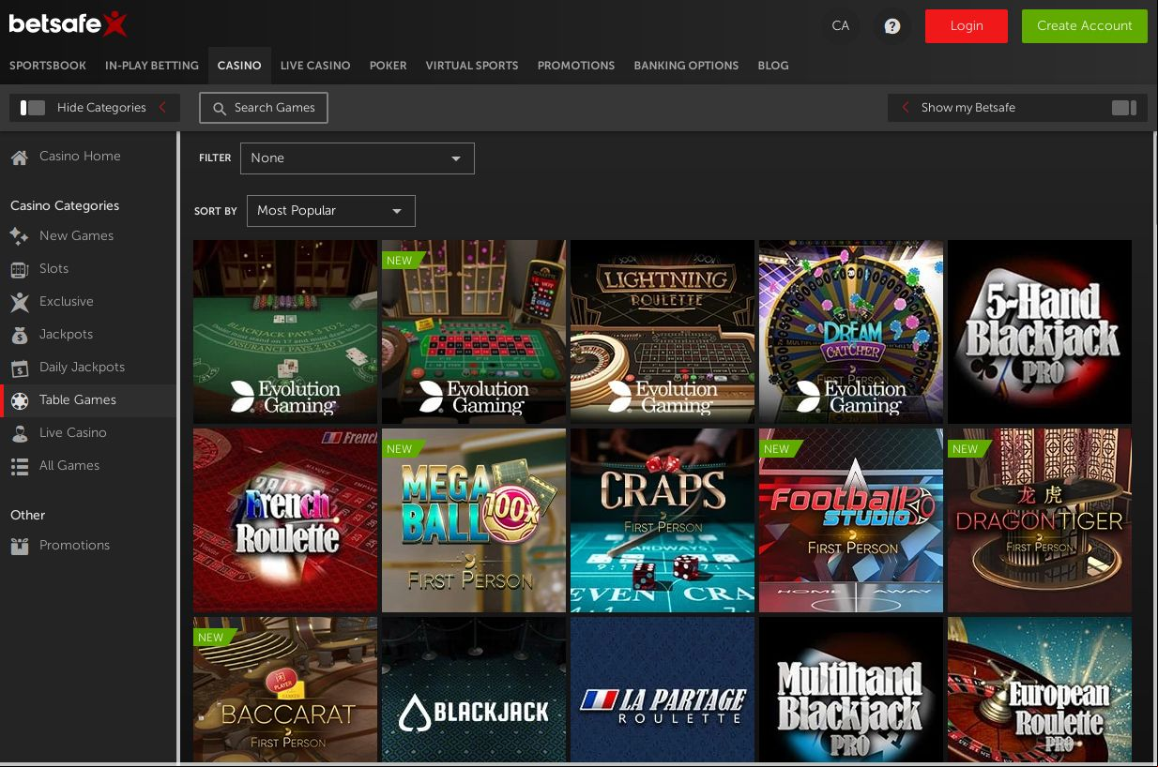Viewport: 1158px width, 767px height.
Task: Launch the Blackjack spade logo game
Action: 474,690
